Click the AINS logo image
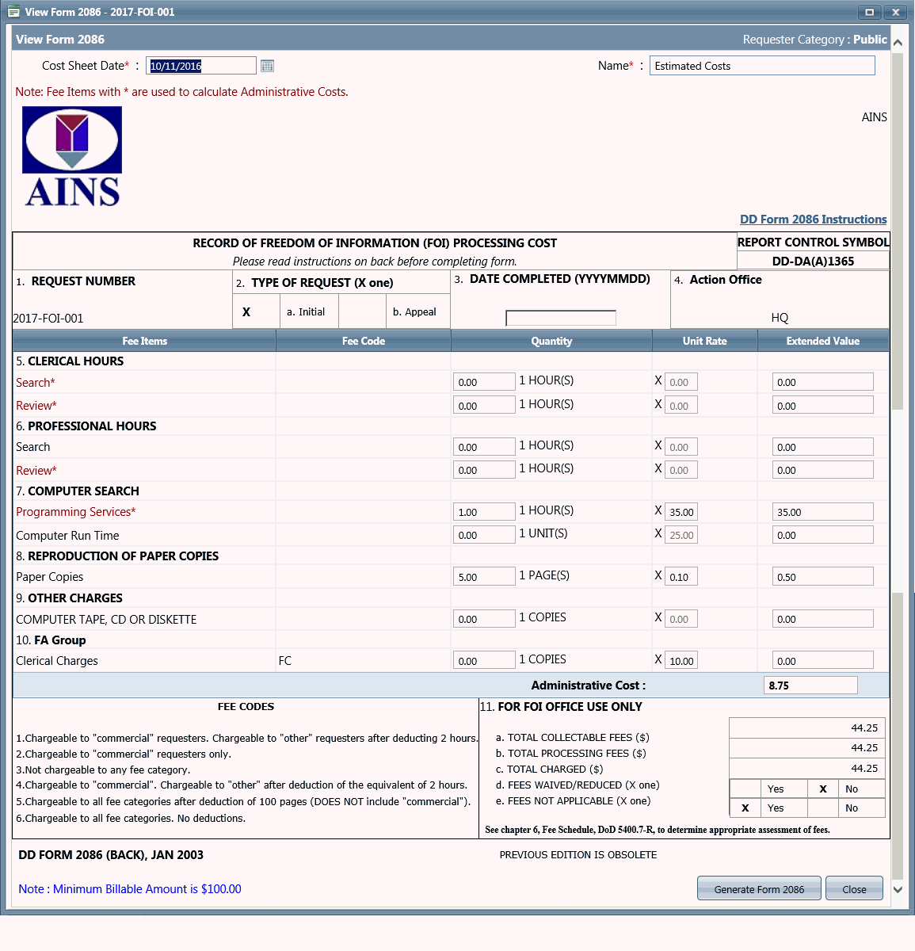This screenshot has height=951, width=915. (x=72, y=157)
